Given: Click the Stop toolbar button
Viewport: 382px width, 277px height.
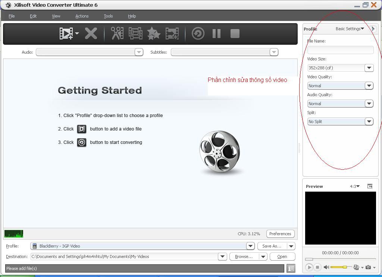Looking at the screenshot, I should [235, 33].
